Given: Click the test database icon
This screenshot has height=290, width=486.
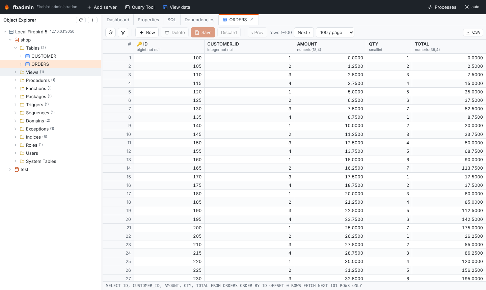Looking at the screenshot, I should point(17,169).
